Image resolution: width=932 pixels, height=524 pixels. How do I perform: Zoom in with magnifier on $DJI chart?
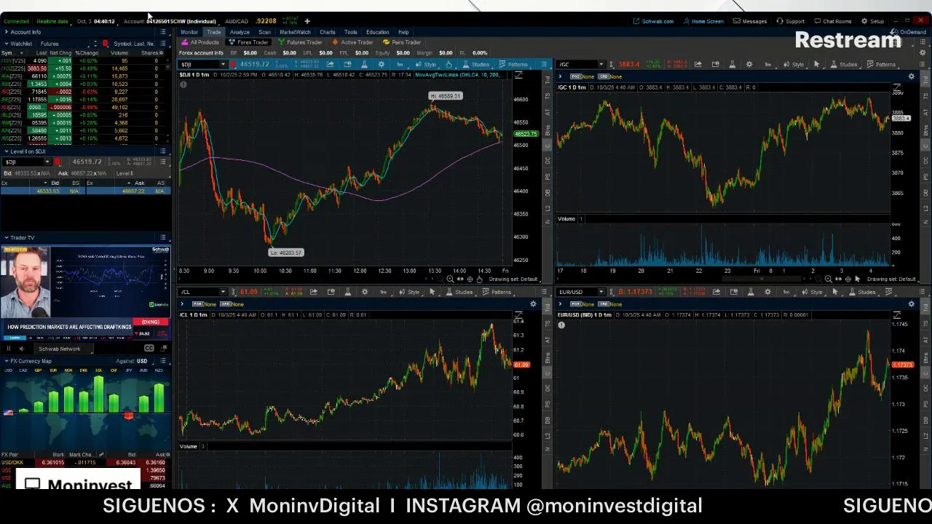click(x=450, y=279)
